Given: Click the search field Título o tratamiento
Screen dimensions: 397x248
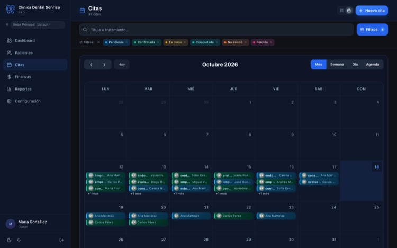Looking at the screenshot, I should 216,30.
